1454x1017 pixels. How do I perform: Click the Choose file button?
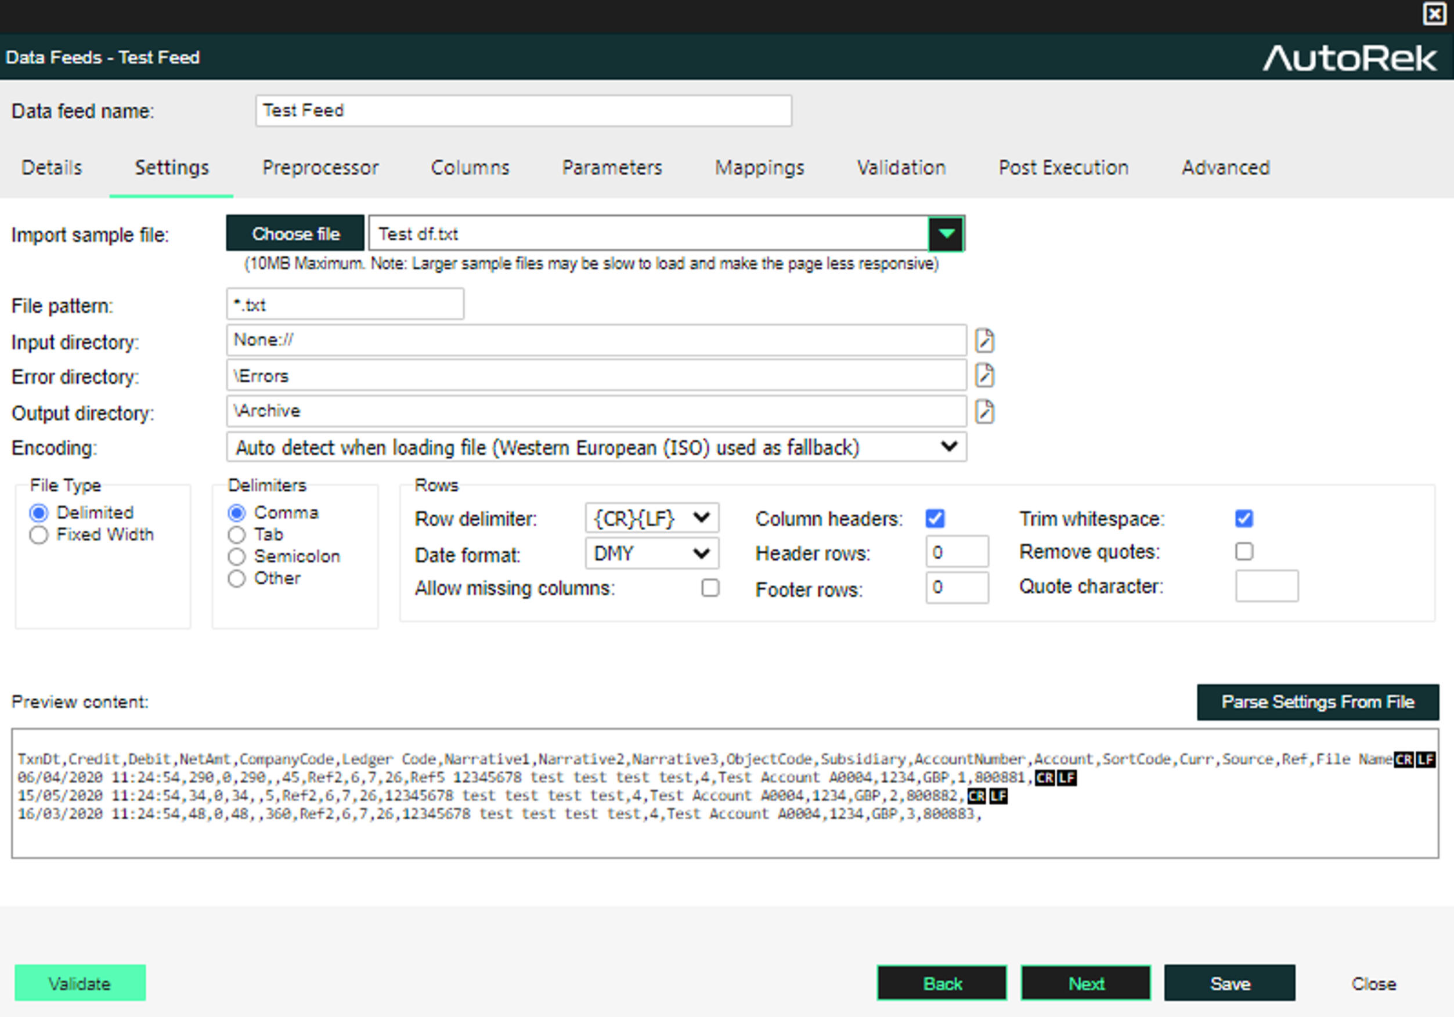(295, 234)
